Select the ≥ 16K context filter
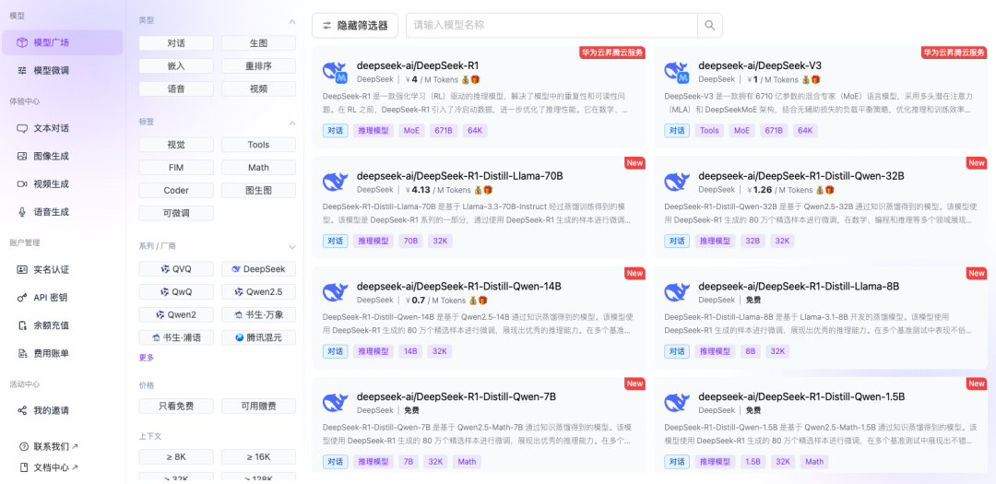Screen dimensions: 996x484 pyautogui.click(x=258, y=457)
